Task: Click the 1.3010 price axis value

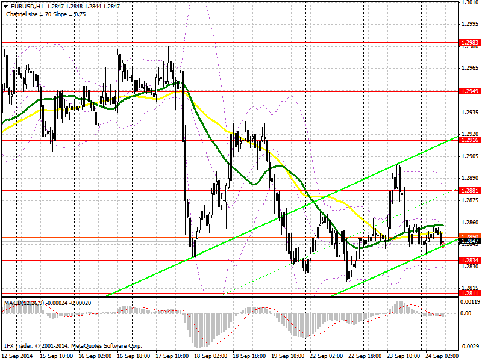Action: 470,3
